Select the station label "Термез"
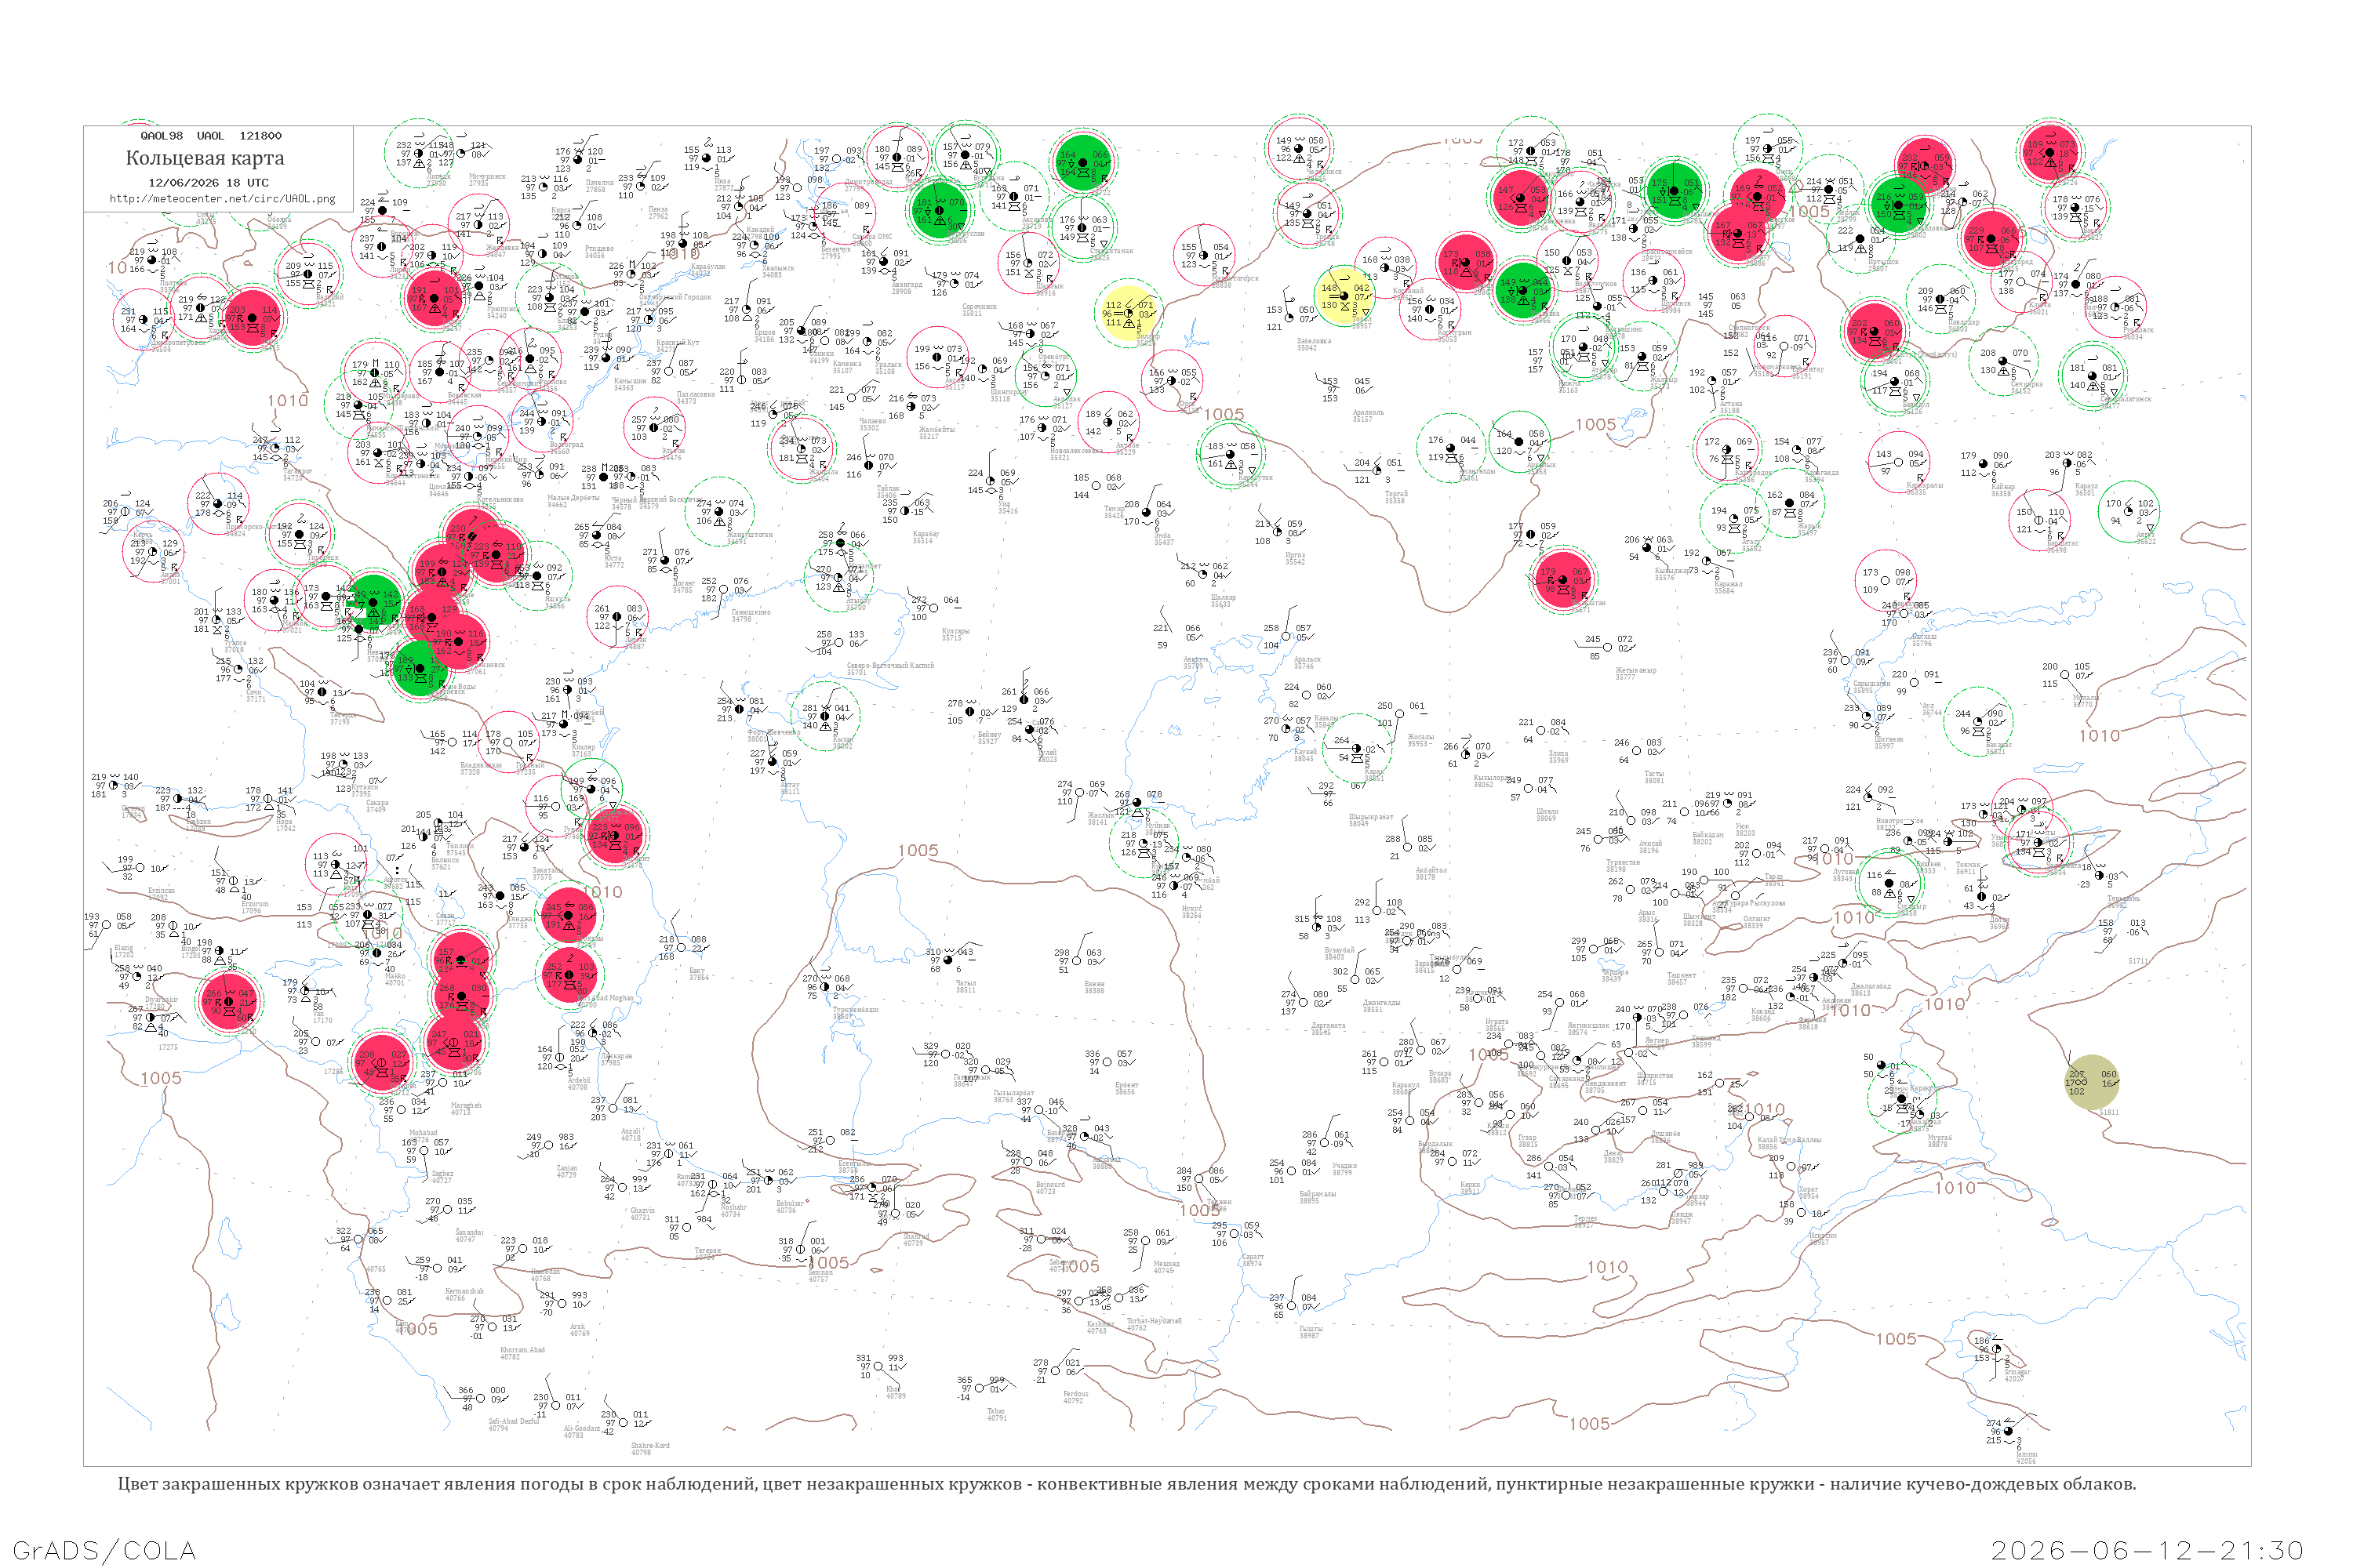 pyautogui.click(x=1584, y=1218)
